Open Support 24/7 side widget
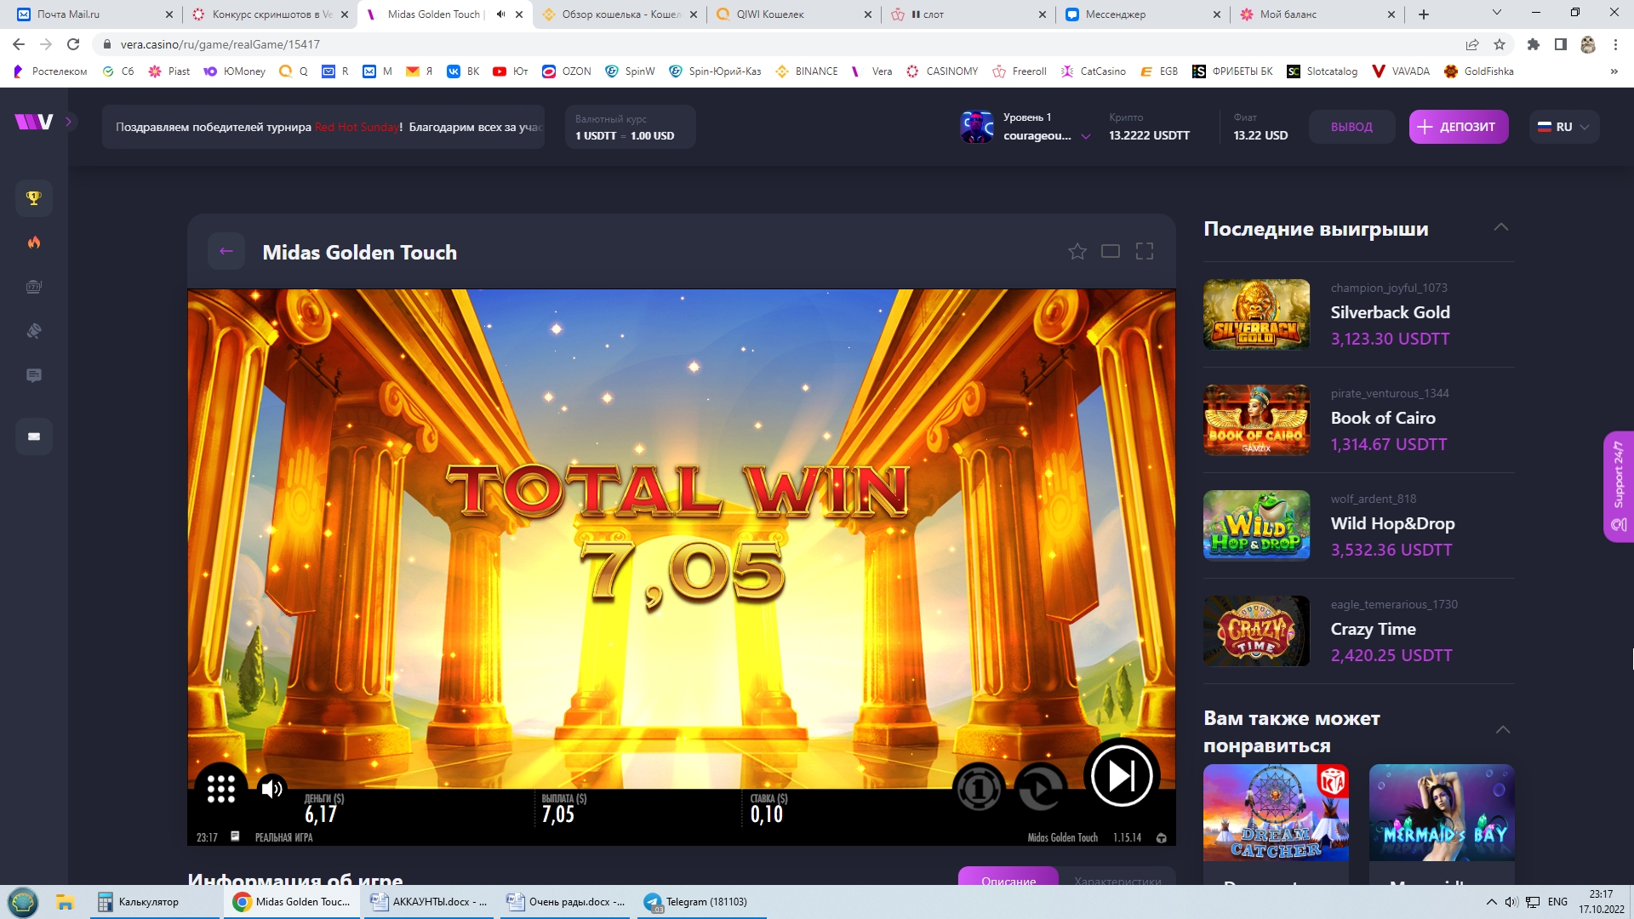1634x919 pixels. 1619,487
